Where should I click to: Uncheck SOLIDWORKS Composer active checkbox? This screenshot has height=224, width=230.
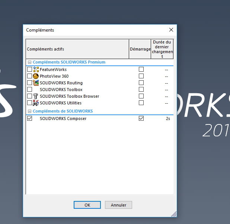click(30, 118)
